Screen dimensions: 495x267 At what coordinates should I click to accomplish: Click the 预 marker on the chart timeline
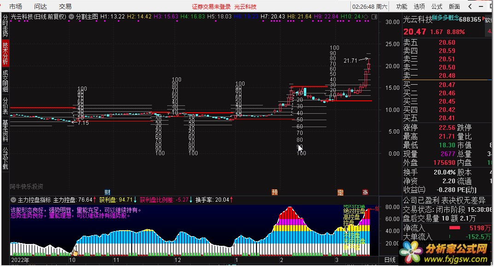[274, 192]
